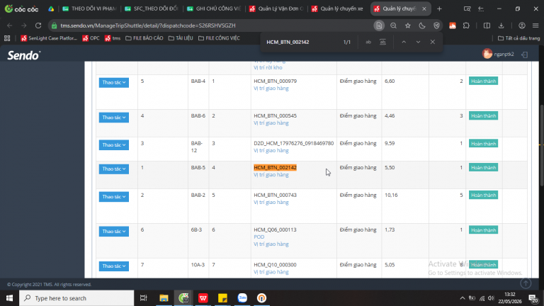The height and width of the screenshot is (306, 544).
Task: Open tms bookmark
Action: click(113, 38)
